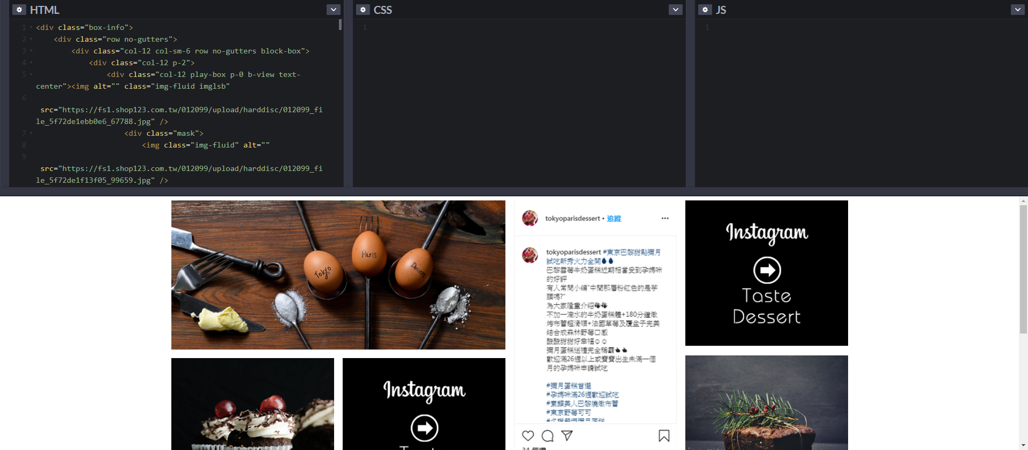Expand the JS panel dropdown arrow
This screenshot has width=1028, height=450.
point(1017,10)
